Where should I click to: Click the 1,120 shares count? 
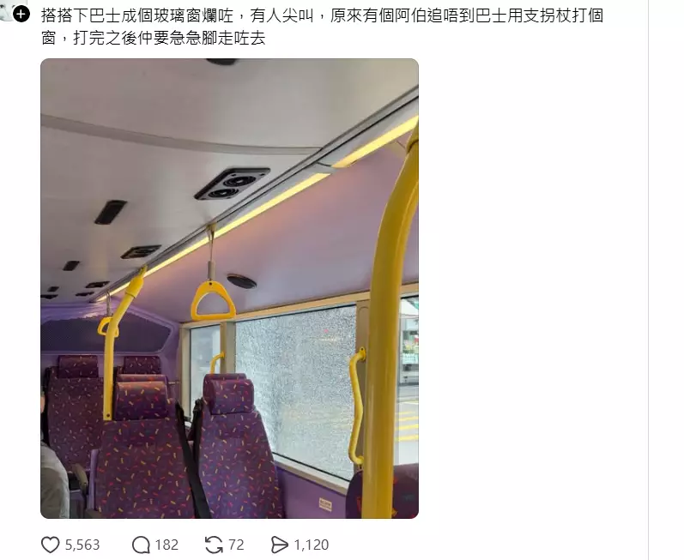[x=311, y=545]
